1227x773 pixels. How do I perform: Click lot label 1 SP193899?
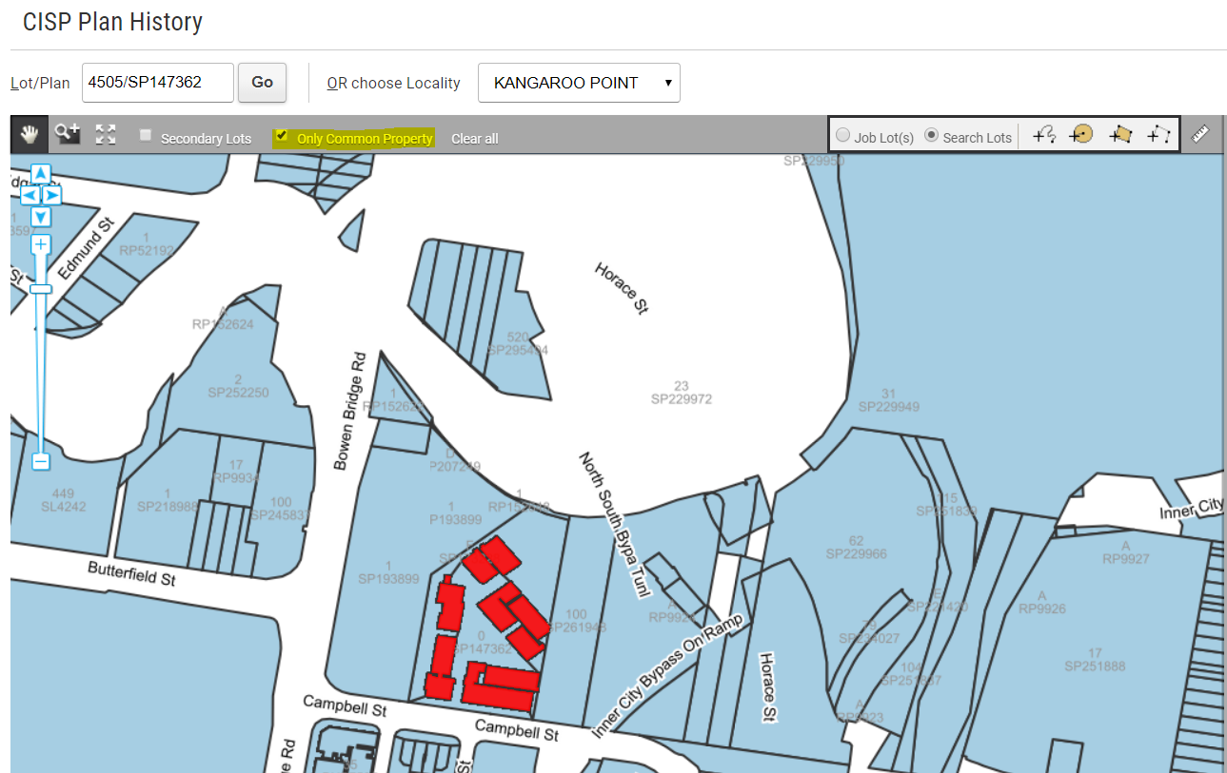point(388,571)
